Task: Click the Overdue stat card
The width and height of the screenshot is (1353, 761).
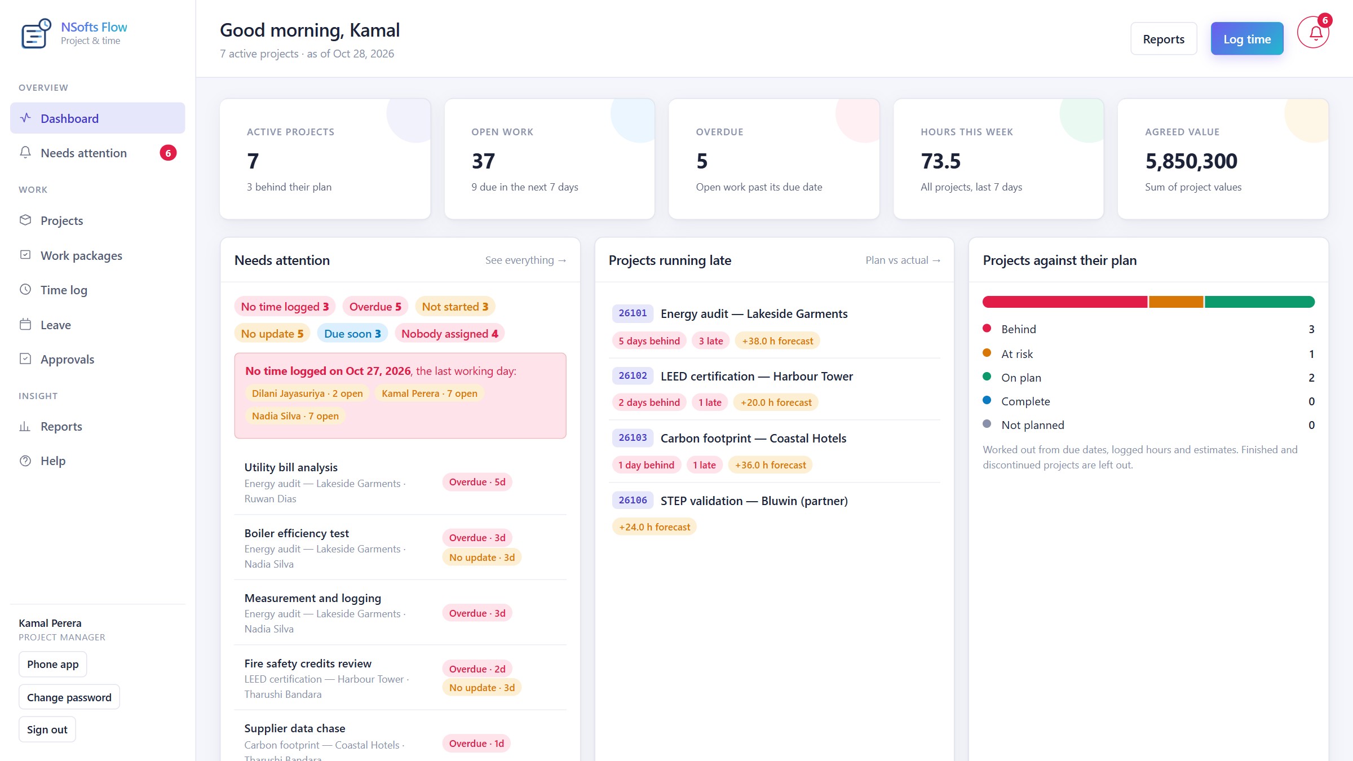Action: [774, 159]
